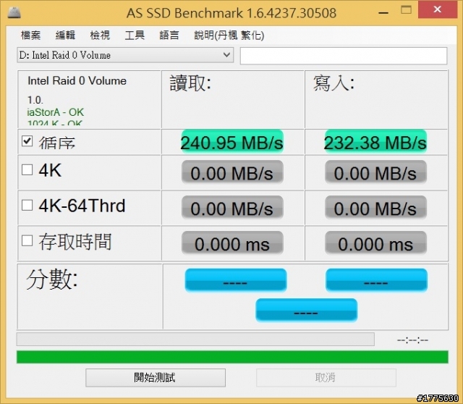The height and width of the screenshot is (404, 463).
Task: Open the 檔案 menu
Action: pos(30,35)
